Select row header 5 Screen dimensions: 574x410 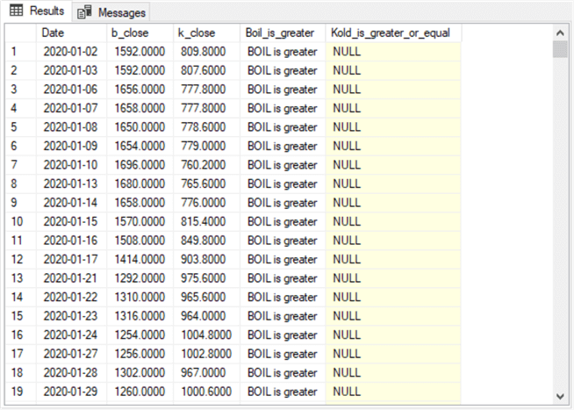pos(21,127)
